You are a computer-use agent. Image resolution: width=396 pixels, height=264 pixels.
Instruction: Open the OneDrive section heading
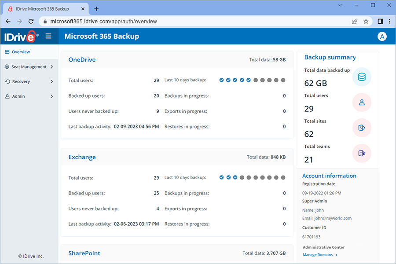click(x=82, y=60)
